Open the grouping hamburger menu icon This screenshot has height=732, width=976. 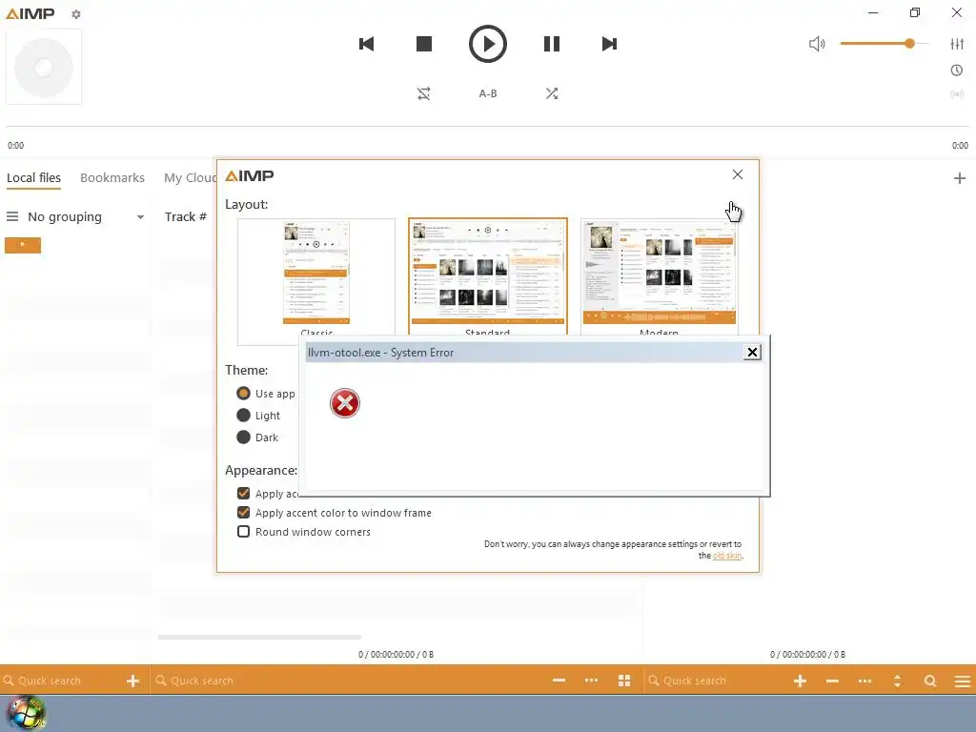[x=12, y=216]
